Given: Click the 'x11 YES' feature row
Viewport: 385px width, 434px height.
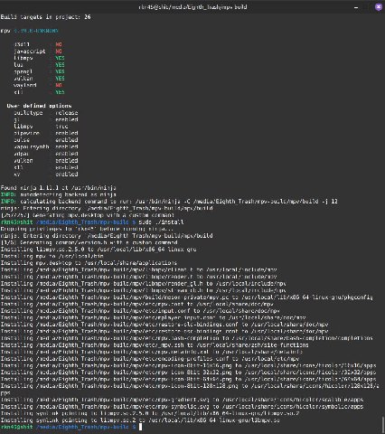Looking at the screenshot, I should 39,92.
